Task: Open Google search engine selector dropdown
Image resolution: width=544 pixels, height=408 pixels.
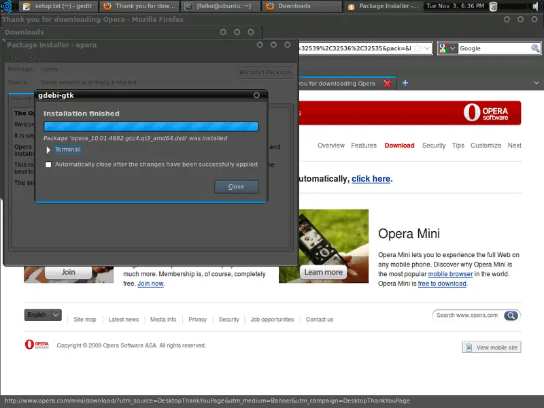Action: pos(448,48)
